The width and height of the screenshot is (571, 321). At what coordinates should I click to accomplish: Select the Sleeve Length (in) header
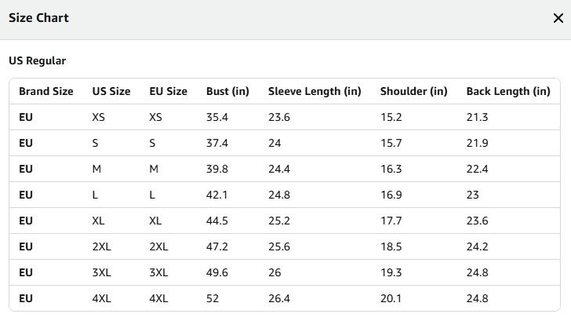coord(315,91)
